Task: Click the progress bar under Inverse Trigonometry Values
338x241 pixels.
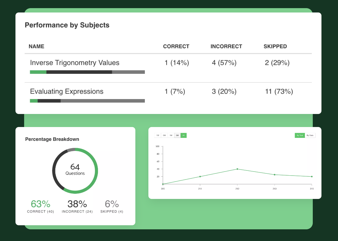Action: [87, 72]
